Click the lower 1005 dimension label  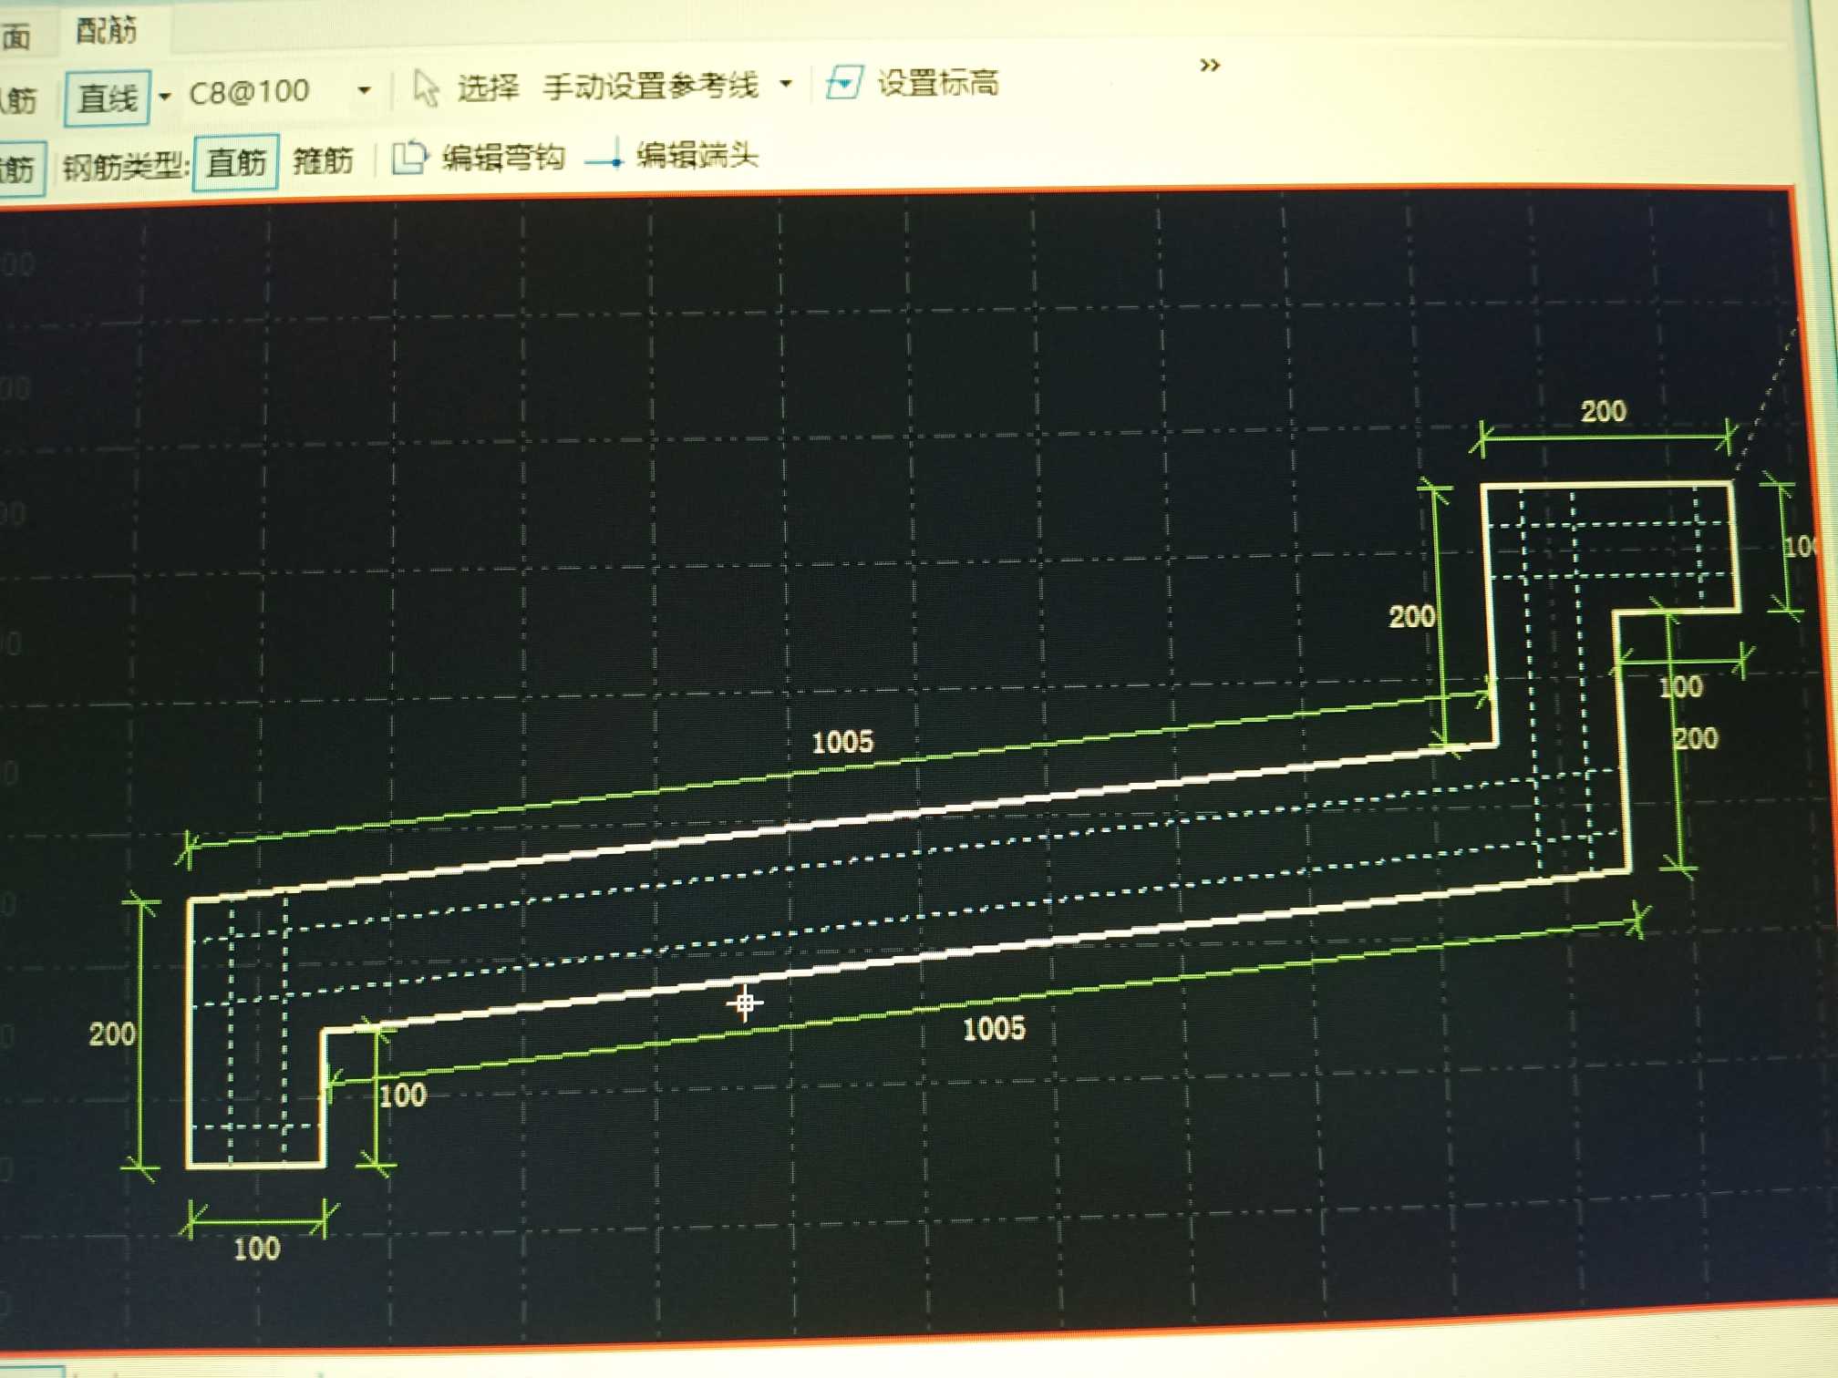coord(994,1029)
